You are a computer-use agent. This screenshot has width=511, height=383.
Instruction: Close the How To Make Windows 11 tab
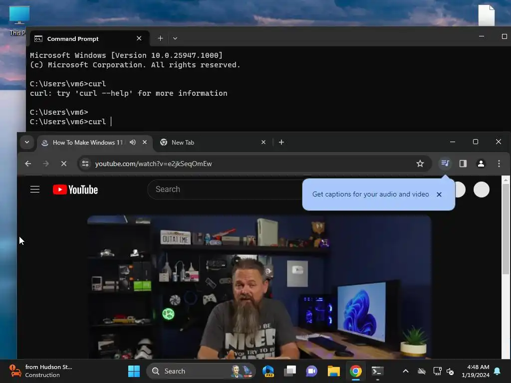pos(145,142)
